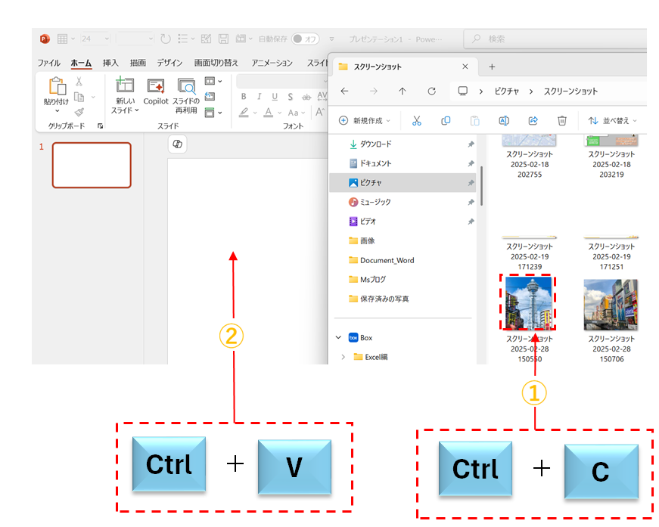Toggle Bold formatting in the Font group
This screenshot has width=659, height=527.
[244, 97]
